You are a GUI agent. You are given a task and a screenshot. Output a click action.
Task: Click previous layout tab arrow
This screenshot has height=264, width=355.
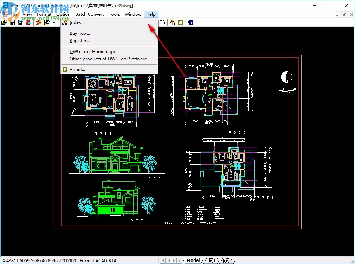click(x=168, y=260)
